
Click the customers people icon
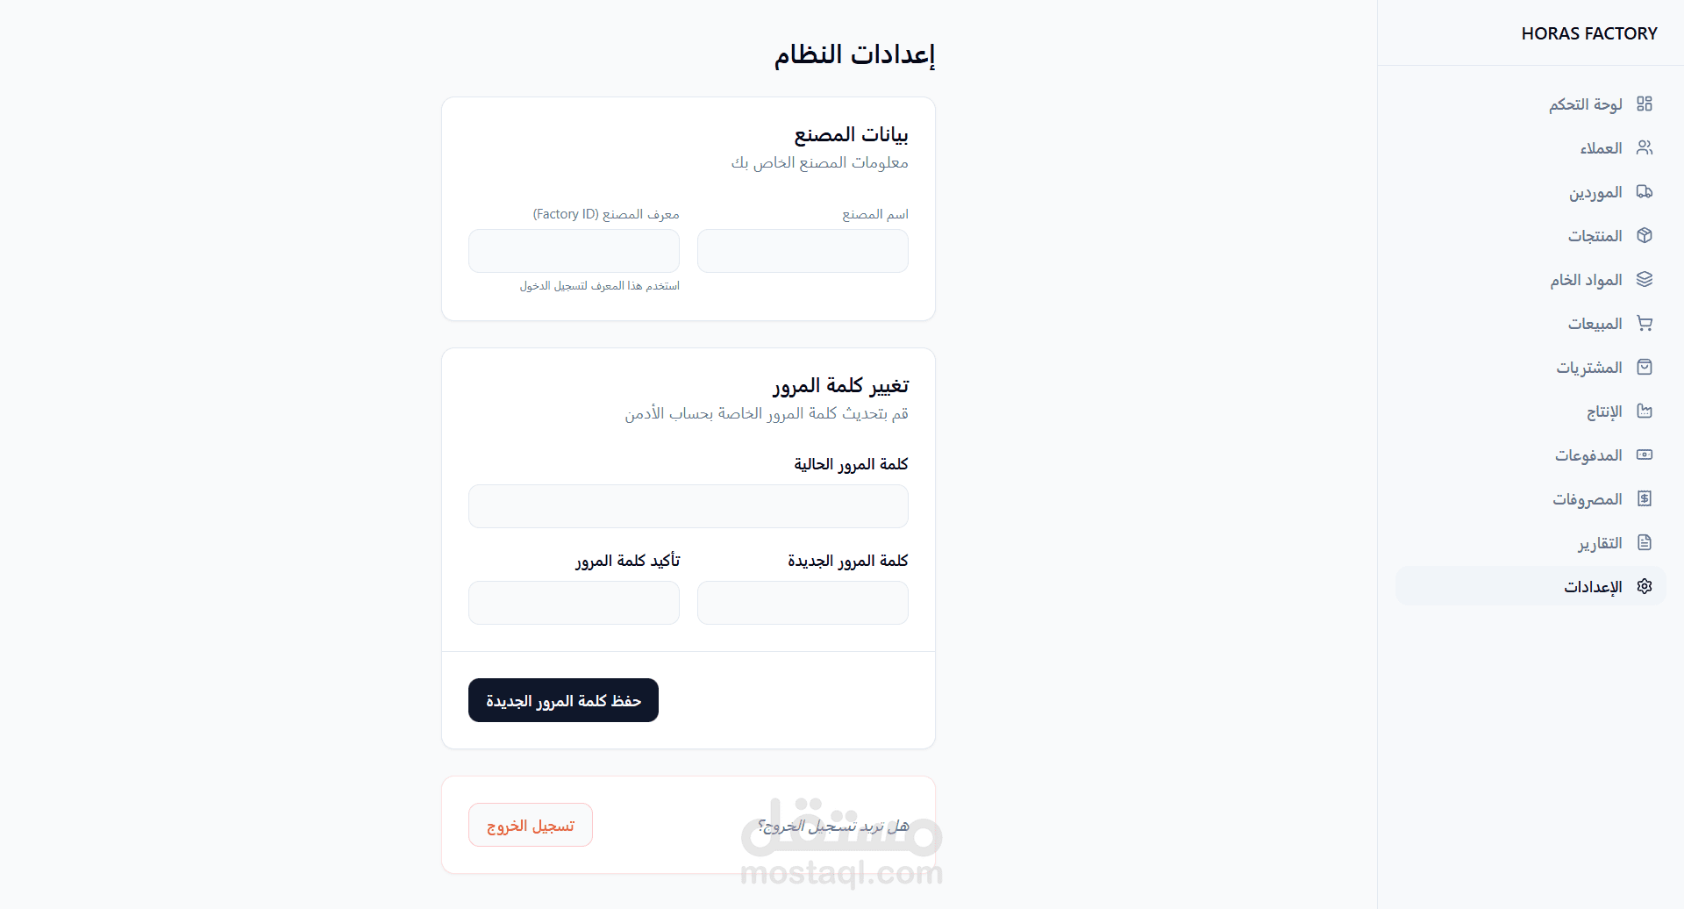pyautogui.click(x=1645, y=147)
